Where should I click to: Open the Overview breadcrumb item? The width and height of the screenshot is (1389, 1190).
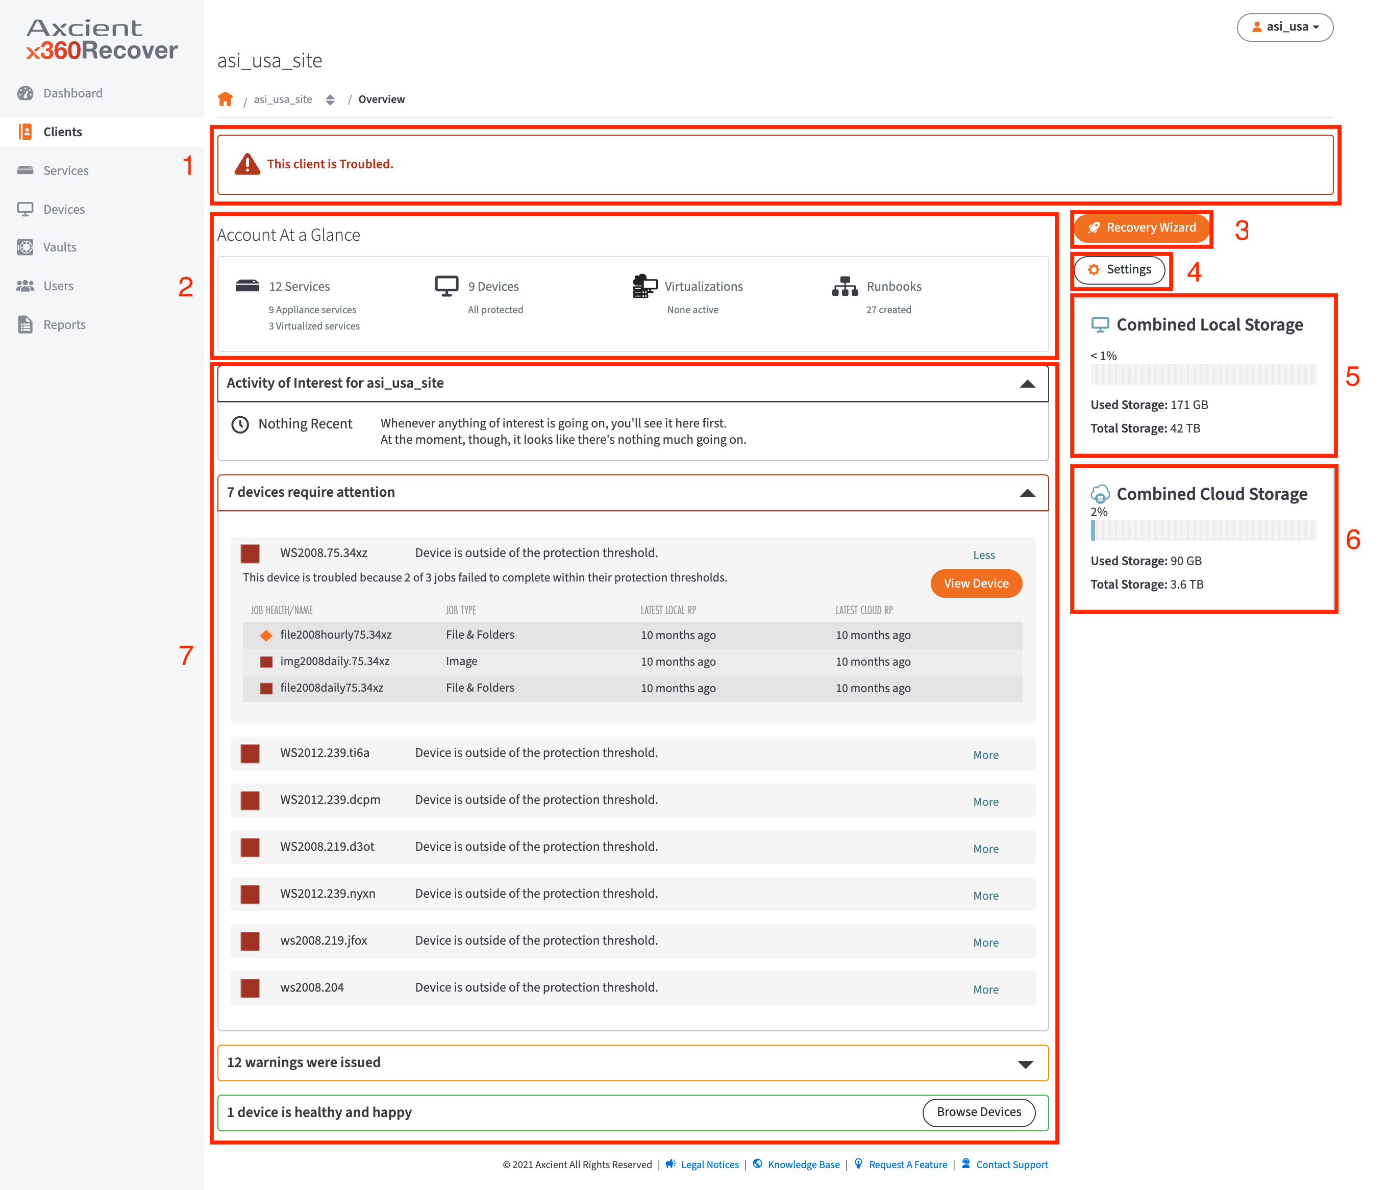(381, 98)
